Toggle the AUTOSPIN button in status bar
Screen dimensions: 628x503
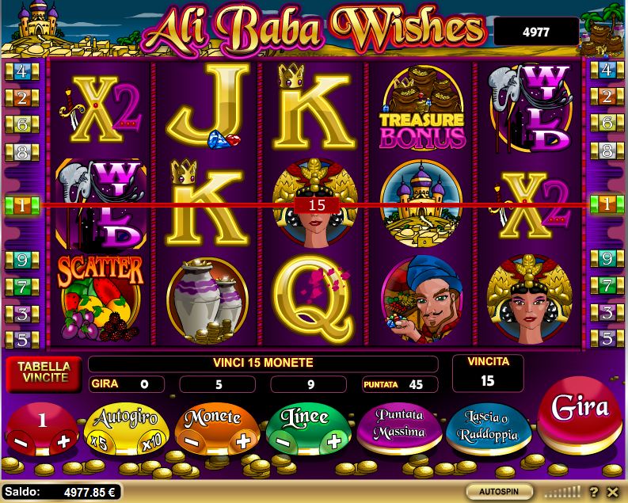click(499, 491)
